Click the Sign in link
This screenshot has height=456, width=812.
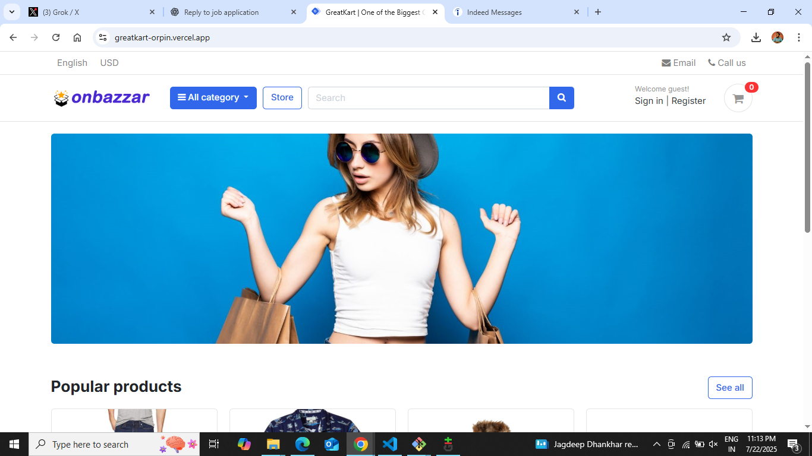pos(649,101)
